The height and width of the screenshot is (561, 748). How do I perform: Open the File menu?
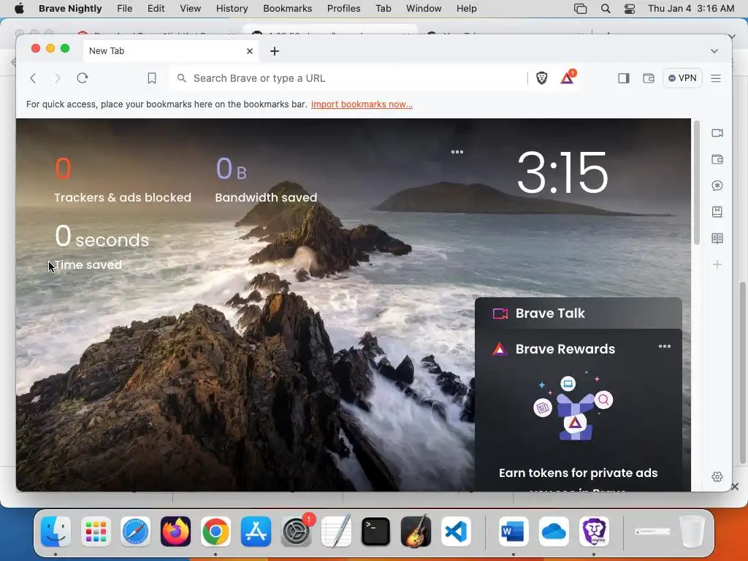coord(124,8)
